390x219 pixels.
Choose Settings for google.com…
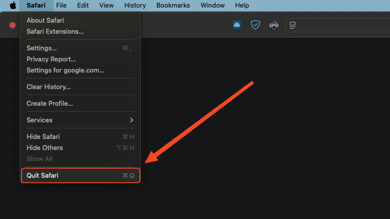80,70
